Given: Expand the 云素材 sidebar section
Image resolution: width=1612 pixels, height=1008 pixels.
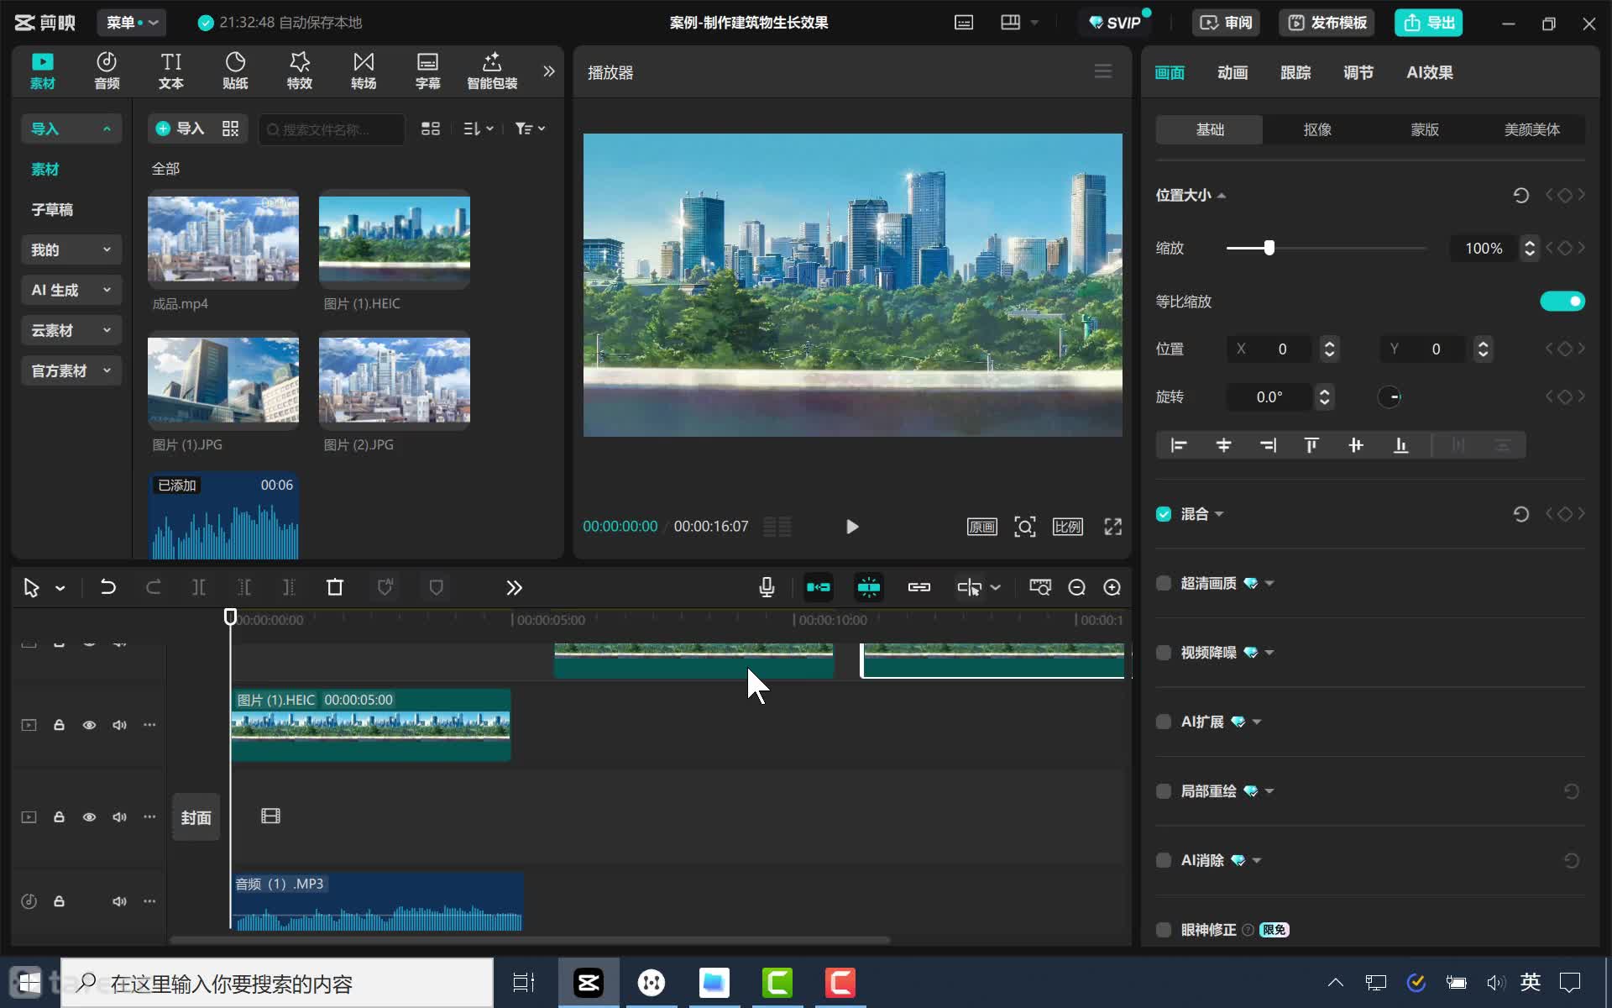Looking at the screenshot, I should tap(71, 330).
